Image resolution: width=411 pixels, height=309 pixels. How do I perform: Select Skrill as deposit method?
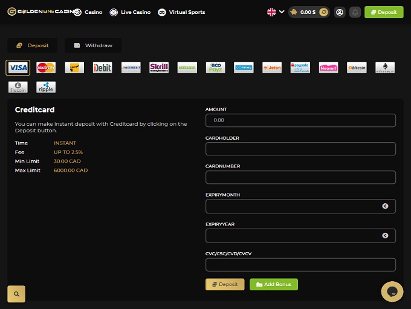[x=159, y=68]
